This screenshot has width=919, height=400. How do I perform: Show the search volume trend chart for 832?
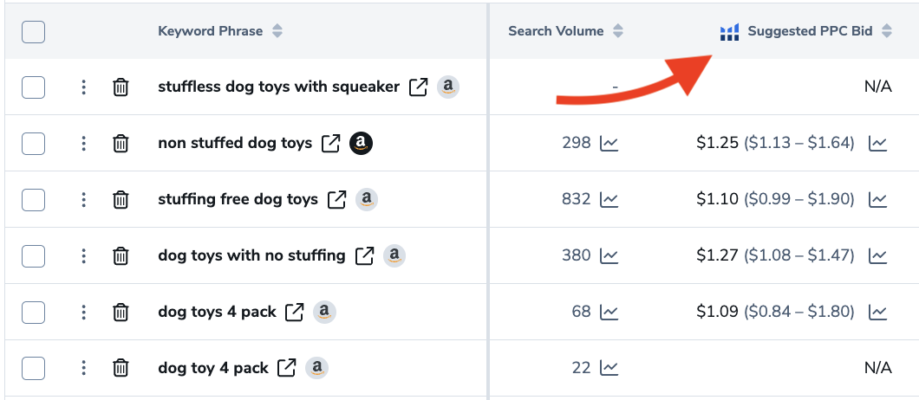[609, 200]
